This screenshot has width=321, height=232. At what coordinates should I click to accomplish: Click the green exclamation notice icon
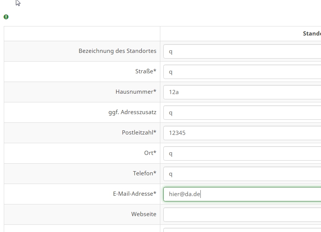pos(6,17)
